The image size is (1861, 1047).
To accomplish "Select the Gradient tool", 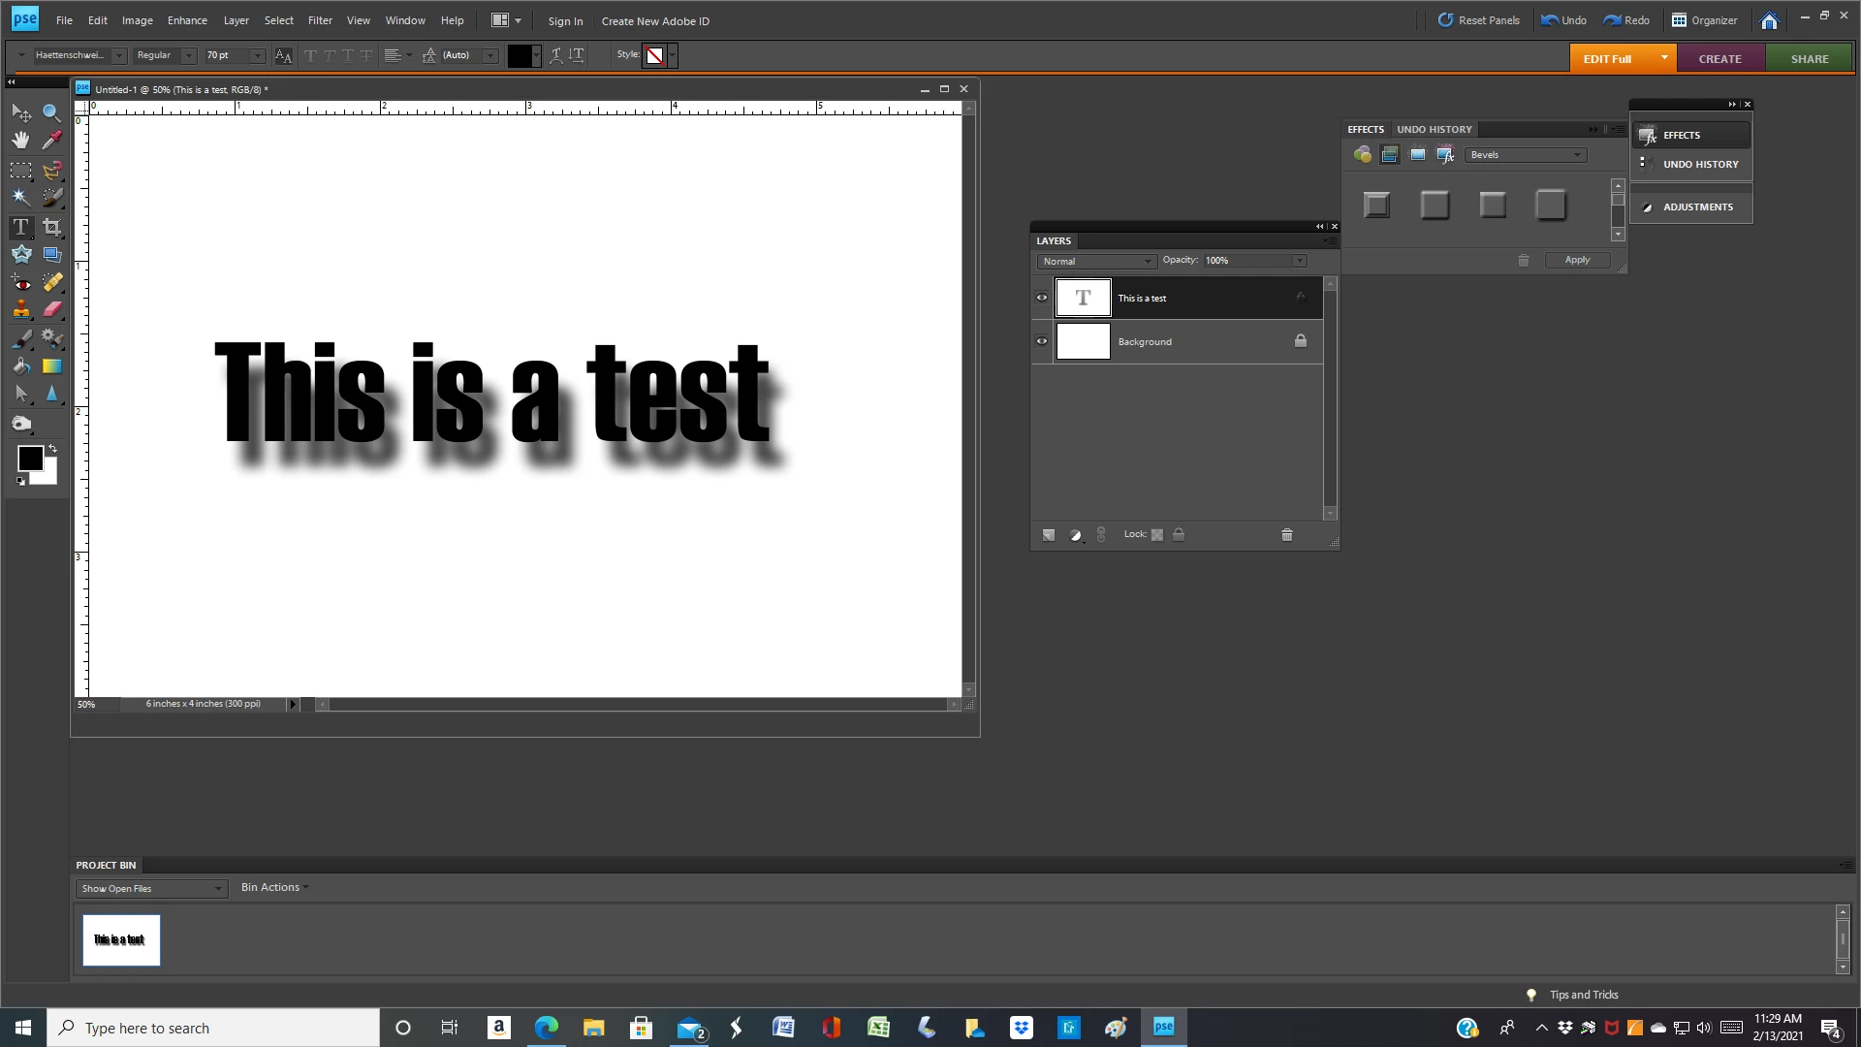I will tap(51, 366).
